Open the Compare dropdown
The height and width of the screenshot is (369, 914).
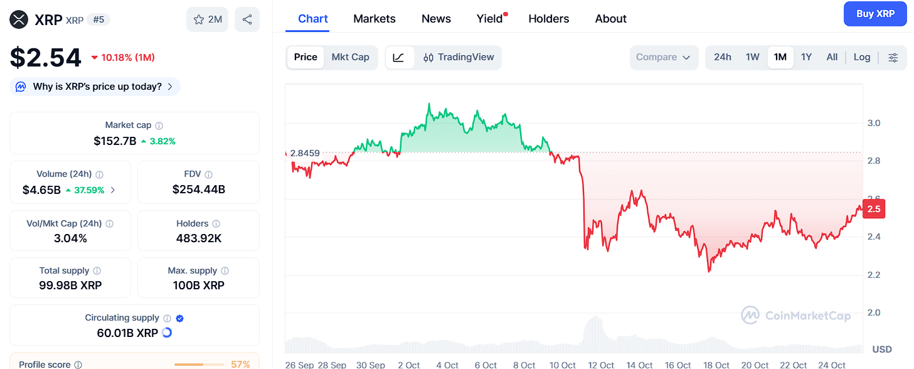coord(664,57)
